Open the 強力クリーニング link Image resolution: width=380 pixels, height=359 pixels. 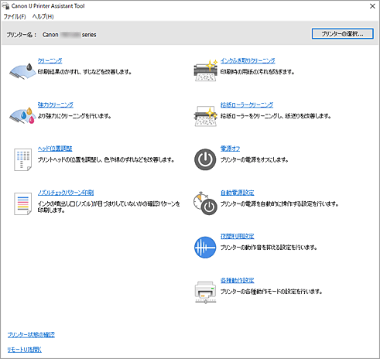click(x=56, y=104)
